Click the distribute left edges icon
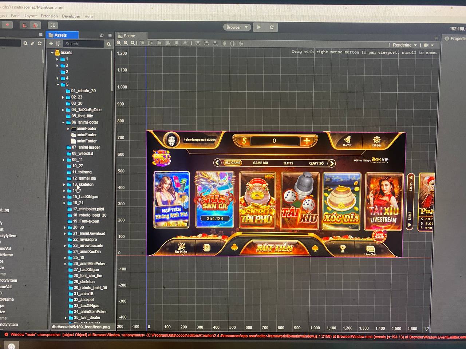The width and height of the screenshot is (466, 349). 224,43
